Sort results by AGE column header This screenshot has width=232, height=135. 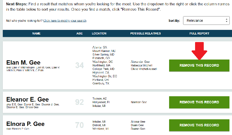(79, 33)
